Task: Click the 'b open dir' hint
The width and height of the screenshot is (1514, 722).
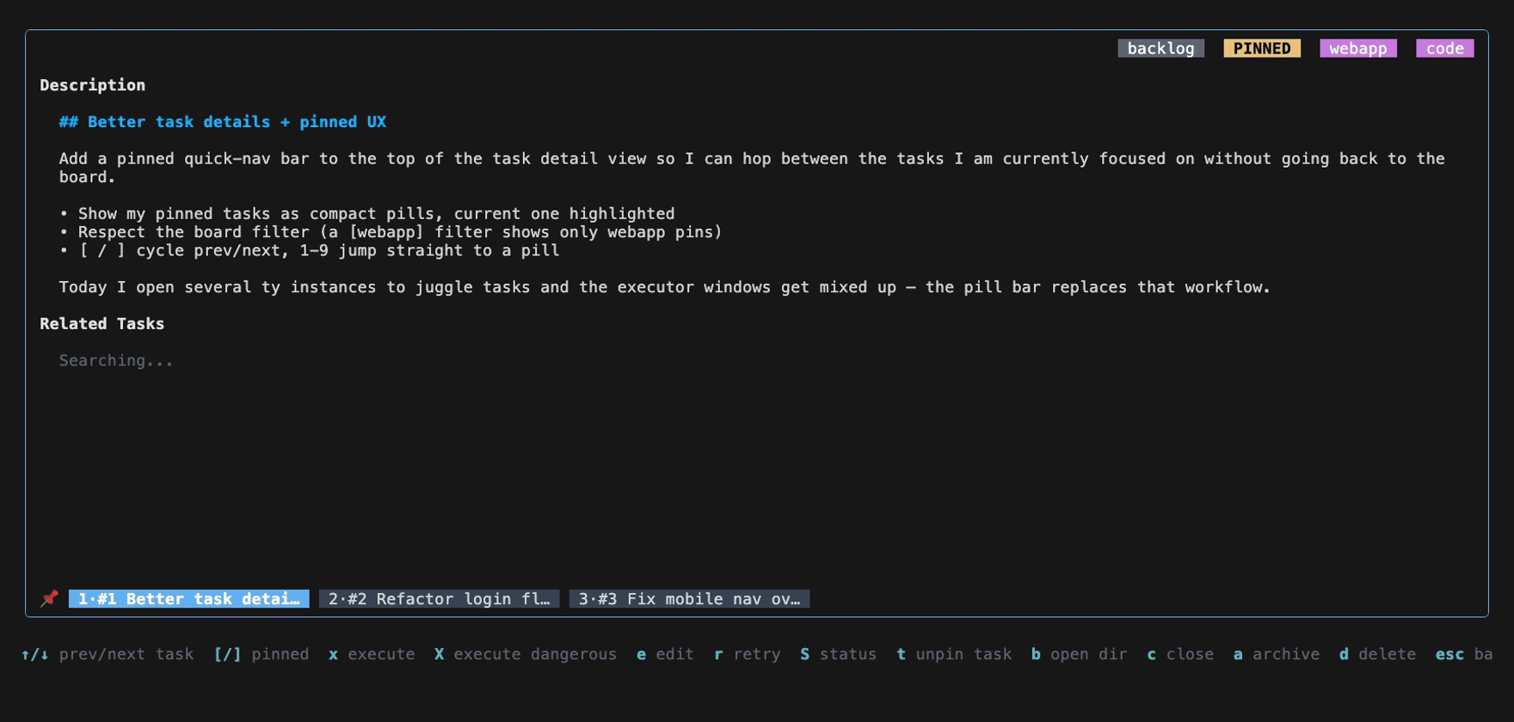Action: pos(1080,655)
